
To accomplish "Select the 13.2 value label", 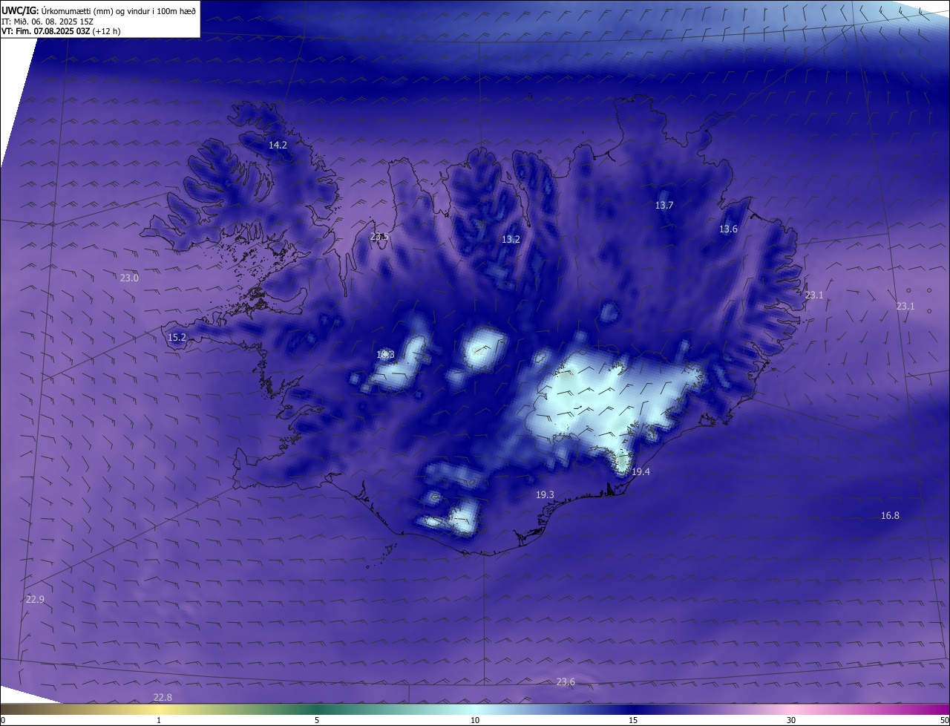I will pyautogui.click(x=511, y=240).
